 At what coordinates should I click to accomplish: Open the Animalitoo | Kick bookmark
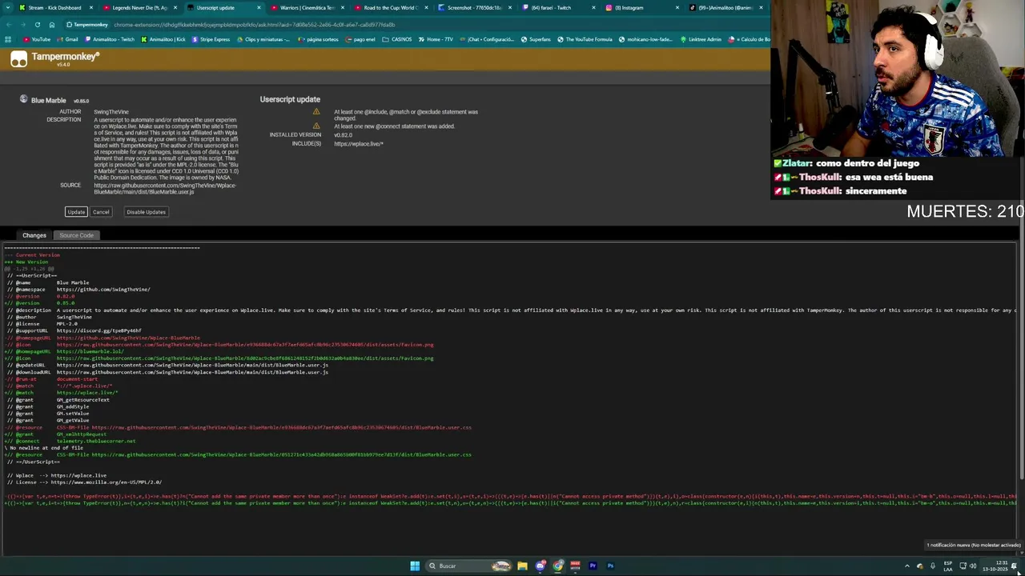pyautogui.click(x=163, y=39)
